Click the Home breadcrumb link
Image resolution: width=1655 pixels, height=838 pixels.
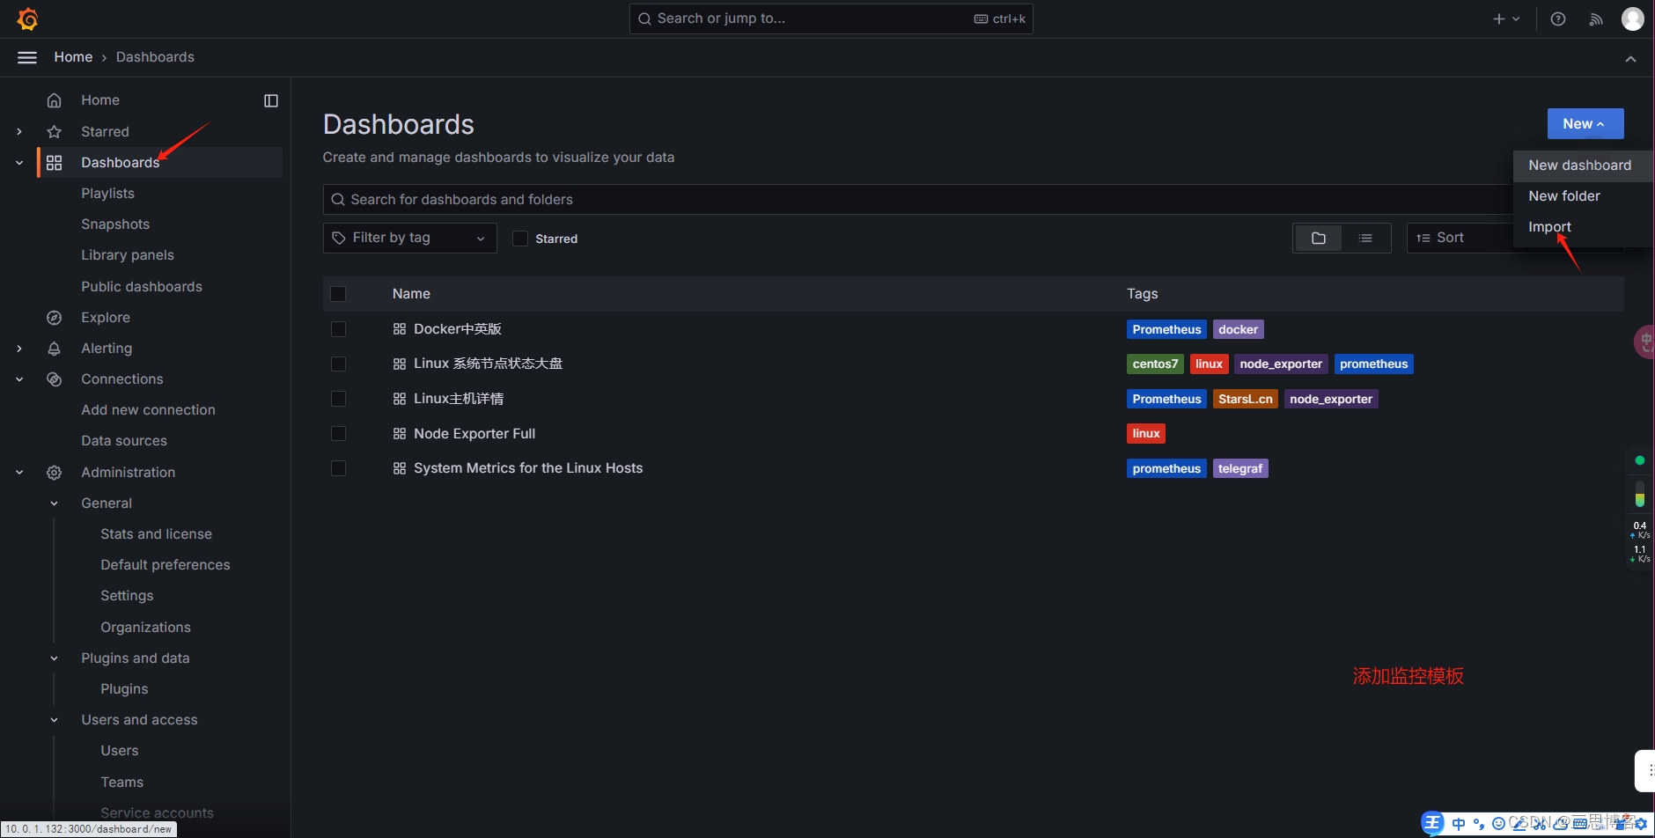[x=73, y=57]
